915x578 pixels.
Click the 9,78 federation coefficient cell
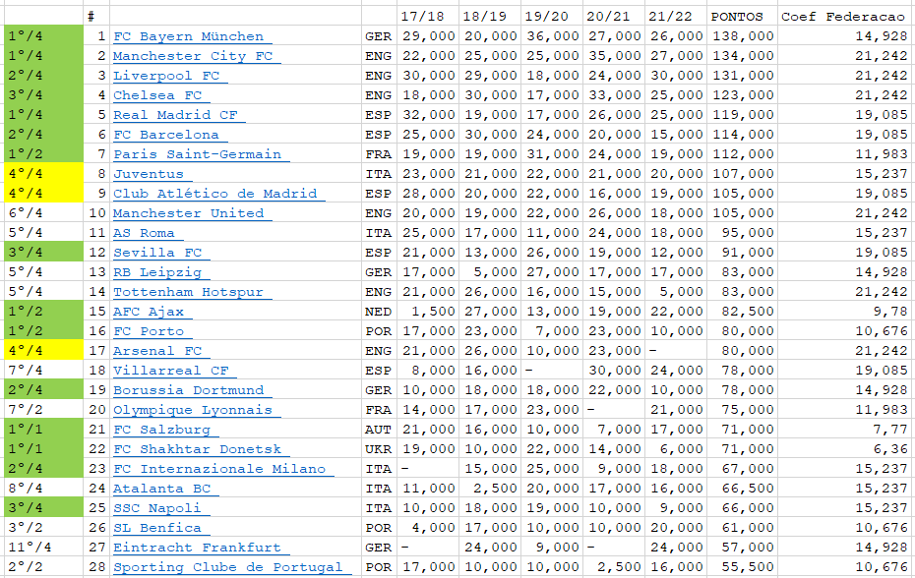click(x=845, y=312)
